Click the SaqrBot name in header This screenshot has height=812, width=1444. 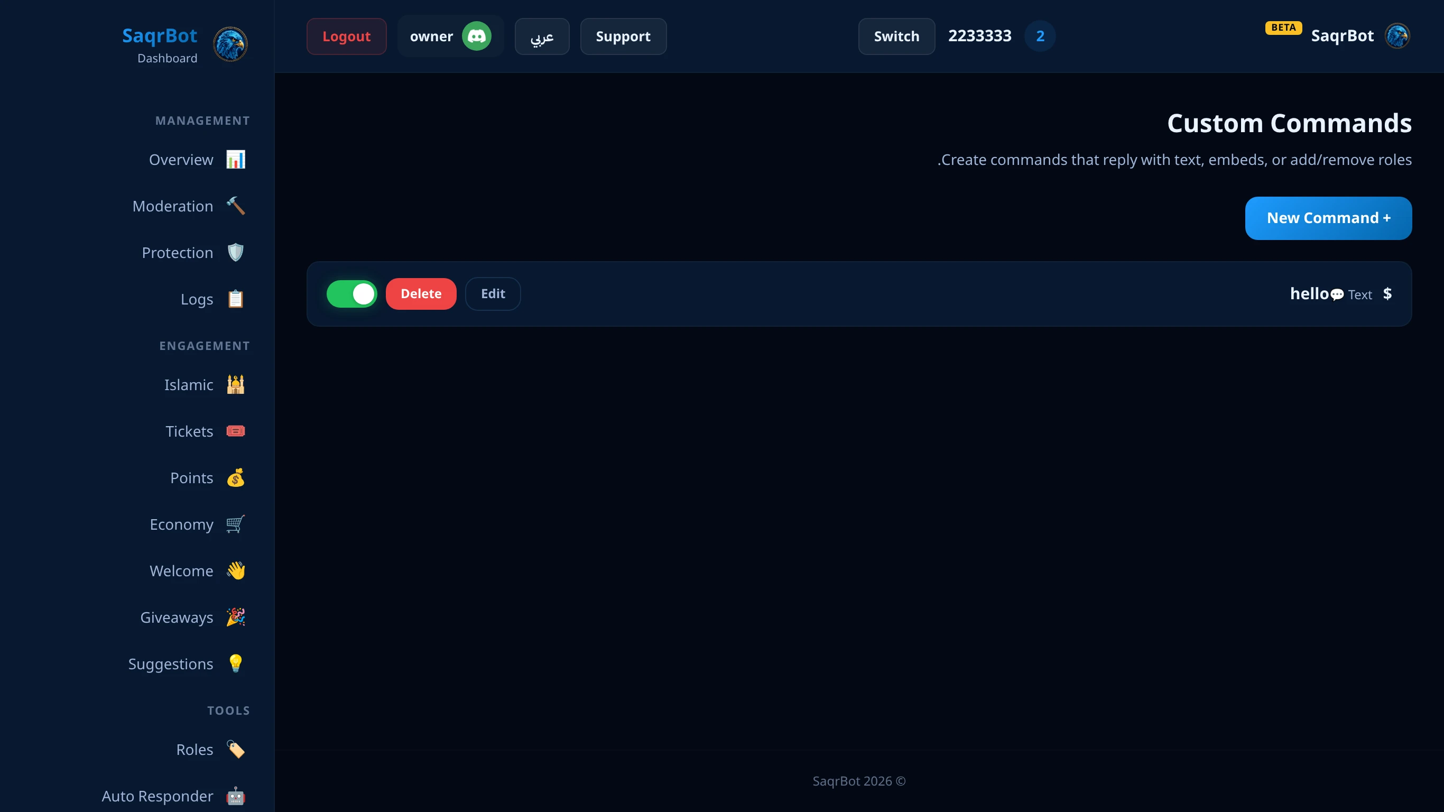coord(1342,36)
